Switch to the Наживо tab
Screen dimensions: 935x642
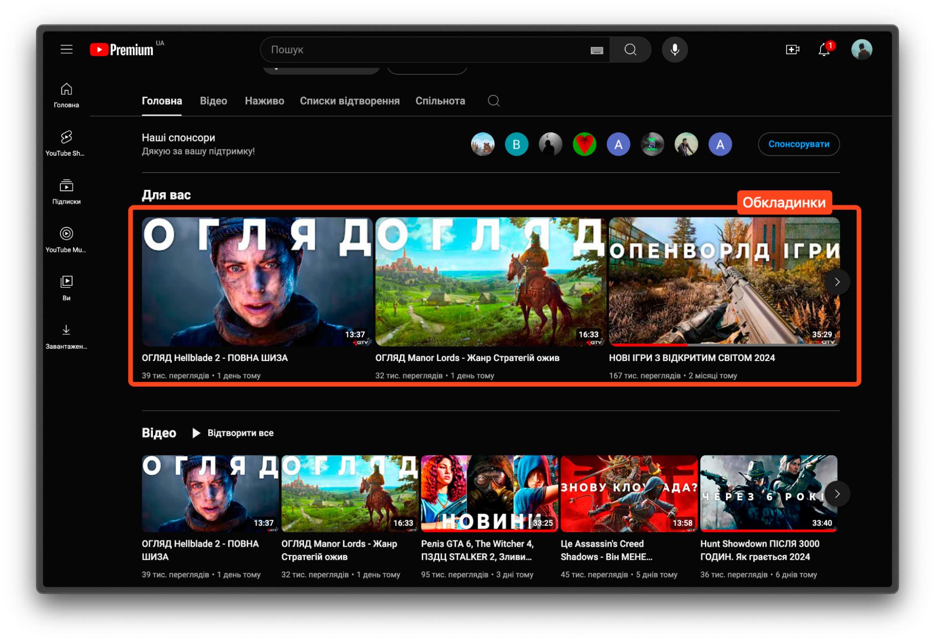coord(264,101)
